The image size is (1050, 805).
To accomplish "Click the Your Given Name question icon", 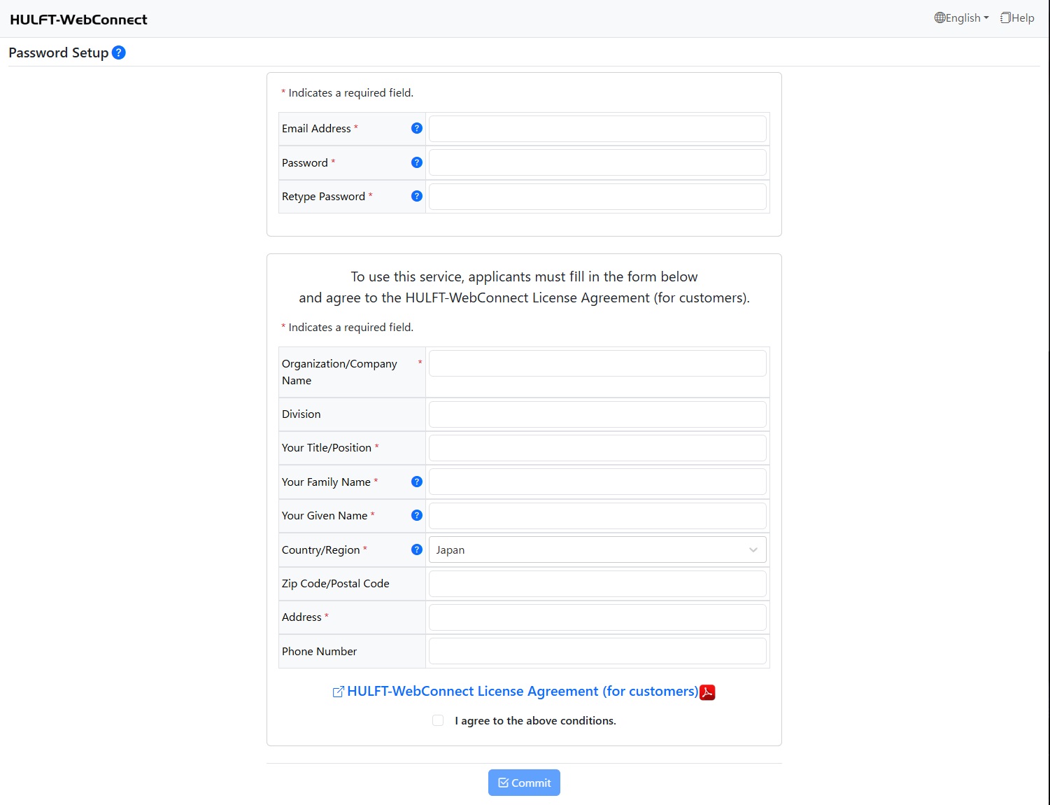I will pos(416,515).
